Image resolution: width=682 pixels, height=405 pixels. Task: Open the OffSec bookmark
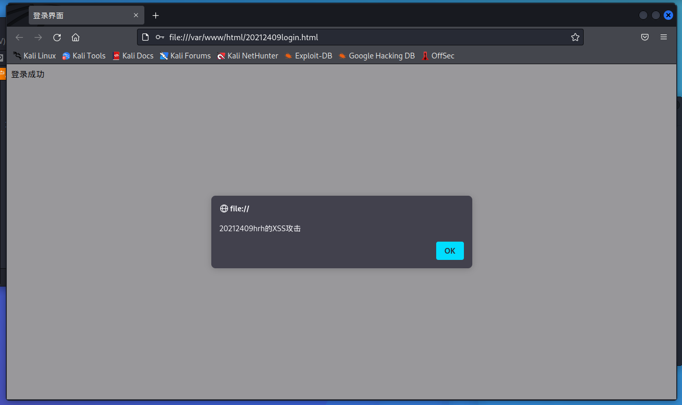(438, 56)
